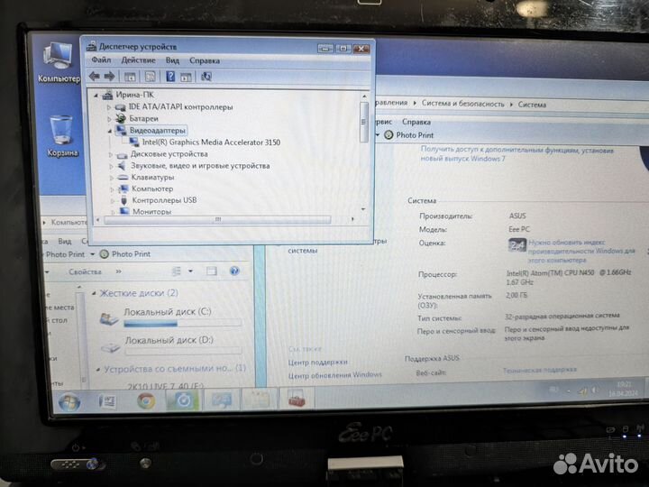Viewport: 649px width, 487px height.
Task: Open Центр обновления Windows link
Action: 334,375
